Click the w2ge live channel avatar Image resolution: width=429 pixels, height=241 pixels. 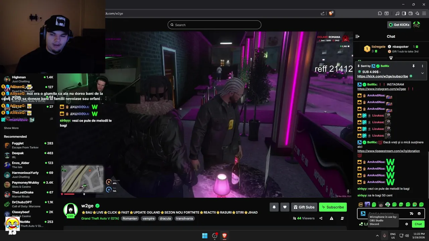click(71, 211)
